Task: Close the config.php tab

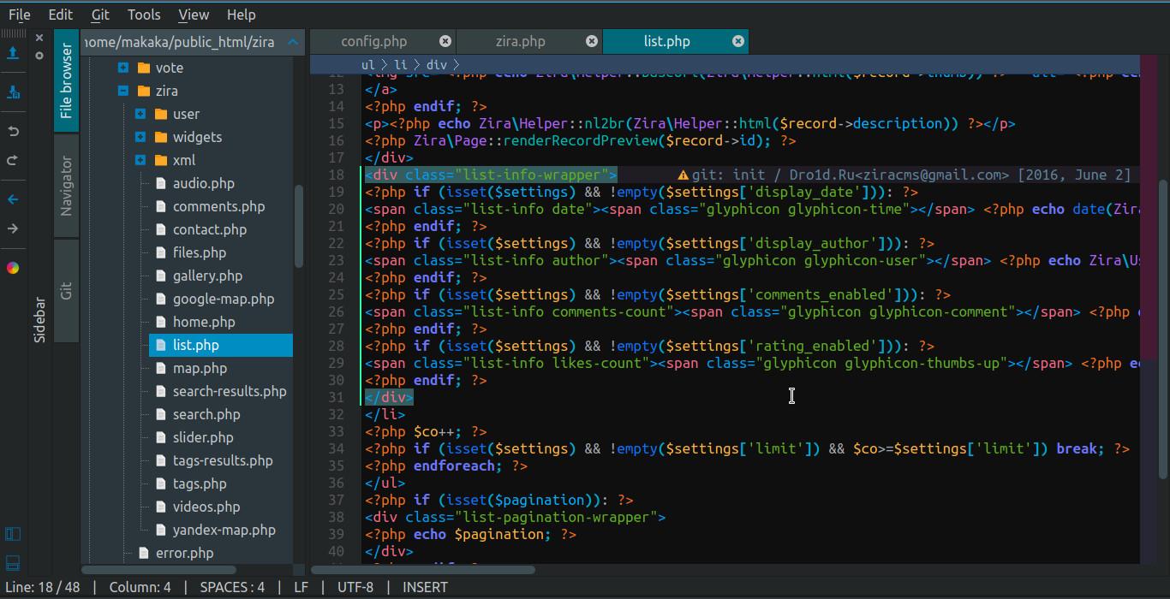Action: (x=445, y=41)
